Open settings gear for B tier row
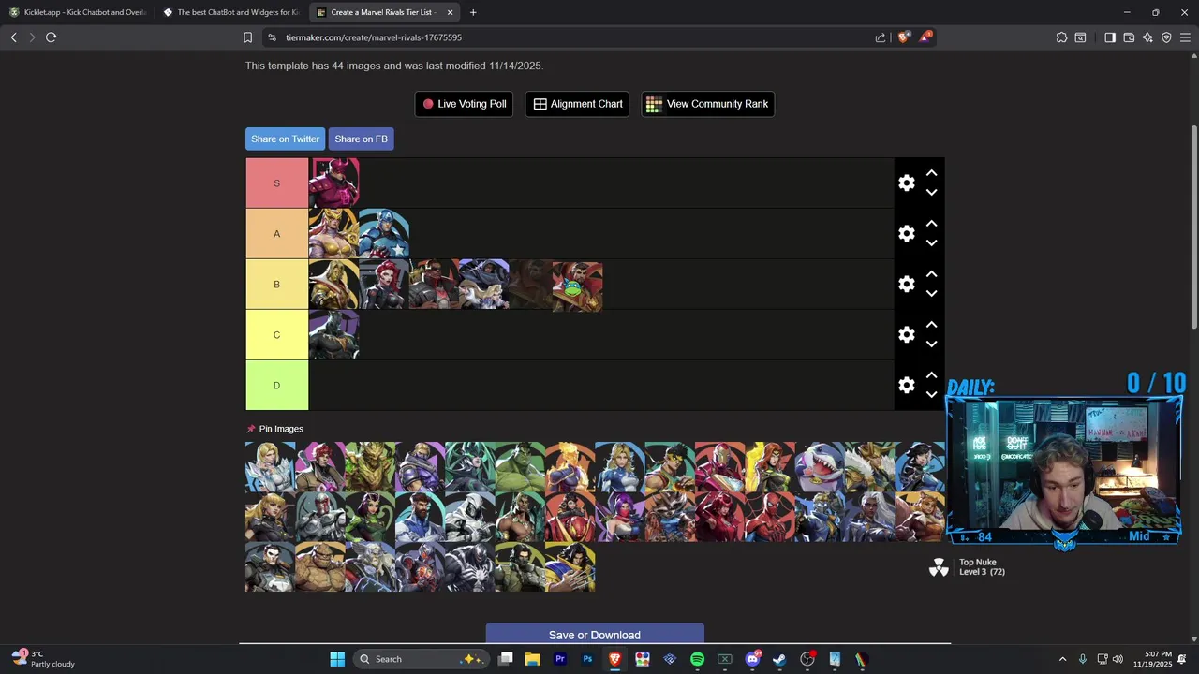This screenshot has width=1199, height=674. (x=906, y=285)
